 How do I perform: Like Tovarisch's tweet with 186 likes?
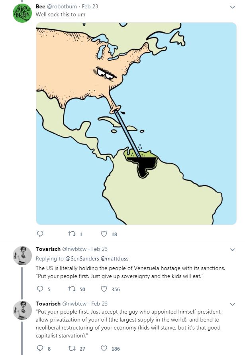point(104,348)
